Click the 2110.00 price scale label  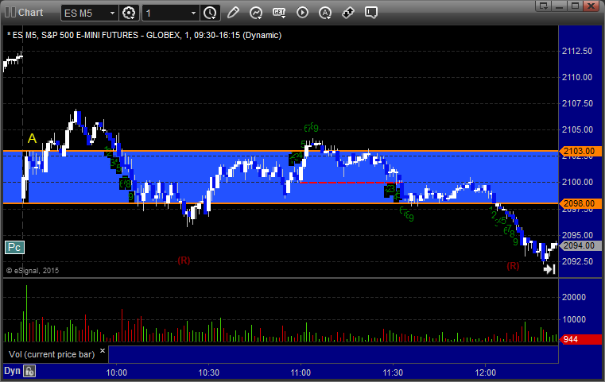pos(577,77)
